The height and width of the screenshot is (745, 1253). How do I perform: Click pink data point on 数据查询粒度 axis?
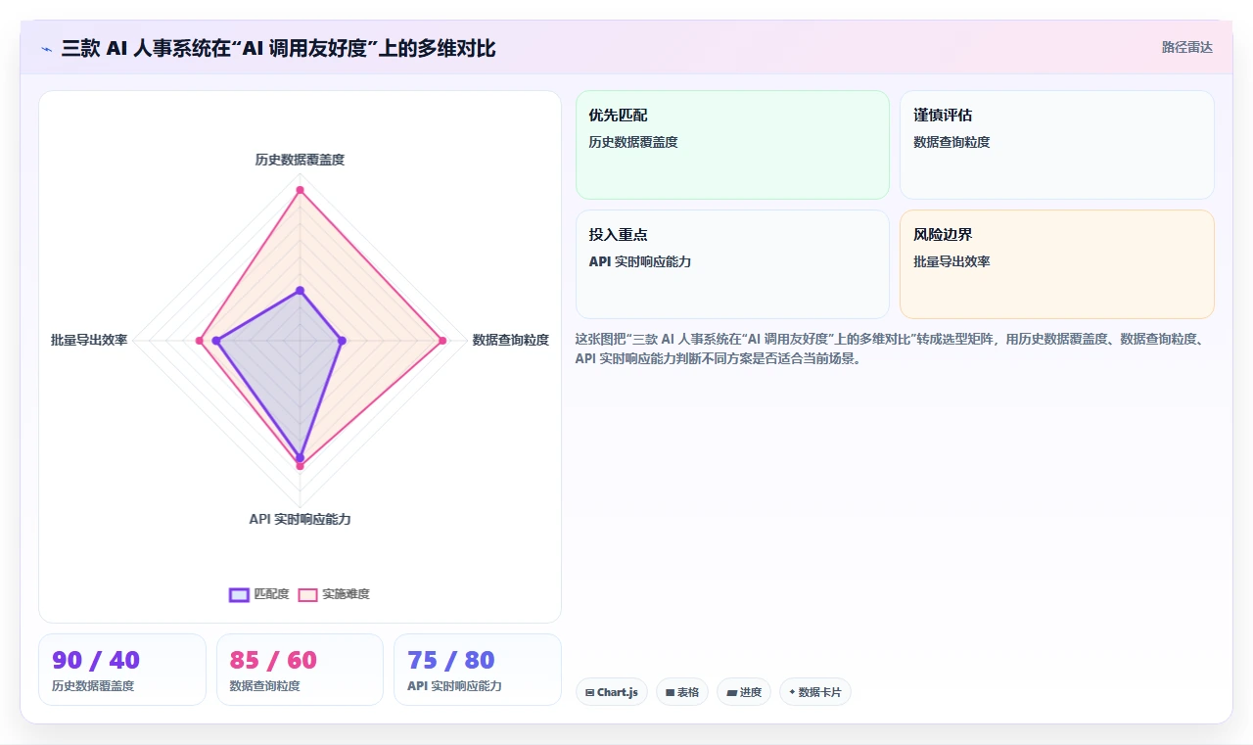442,341
